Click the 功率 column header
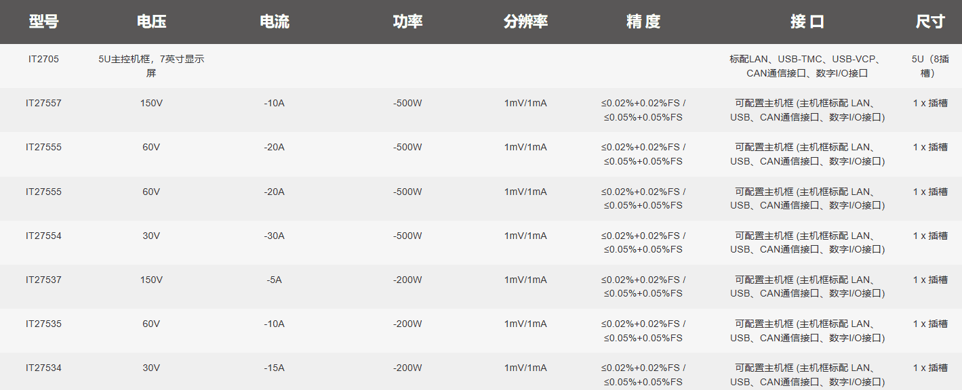 407,22
